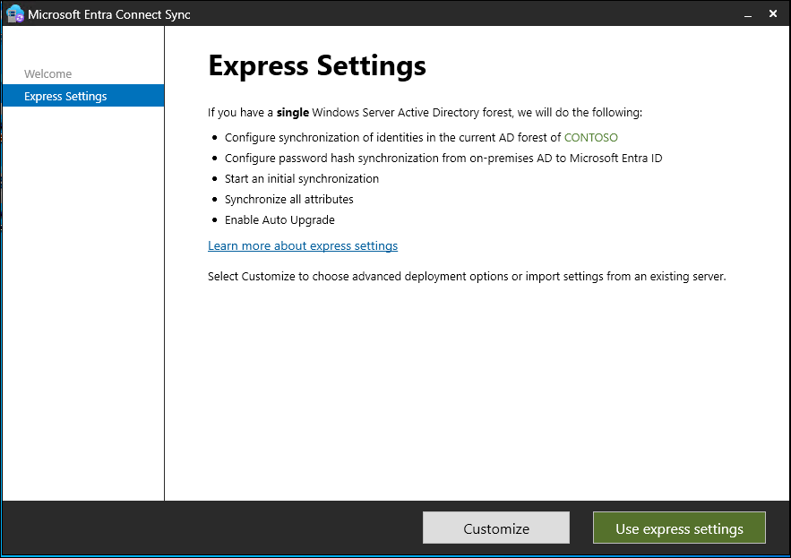The image size is (791, 558).
Task: Minimize the Entra Connect Sync window
Action: 748,14
